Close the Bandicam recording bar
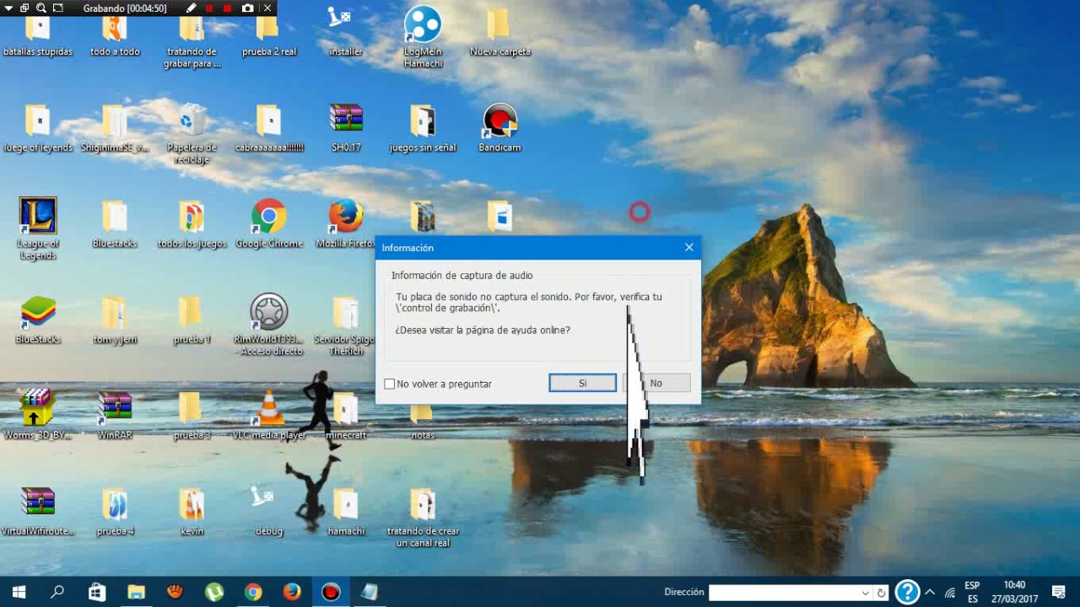 tap(267, 8)
